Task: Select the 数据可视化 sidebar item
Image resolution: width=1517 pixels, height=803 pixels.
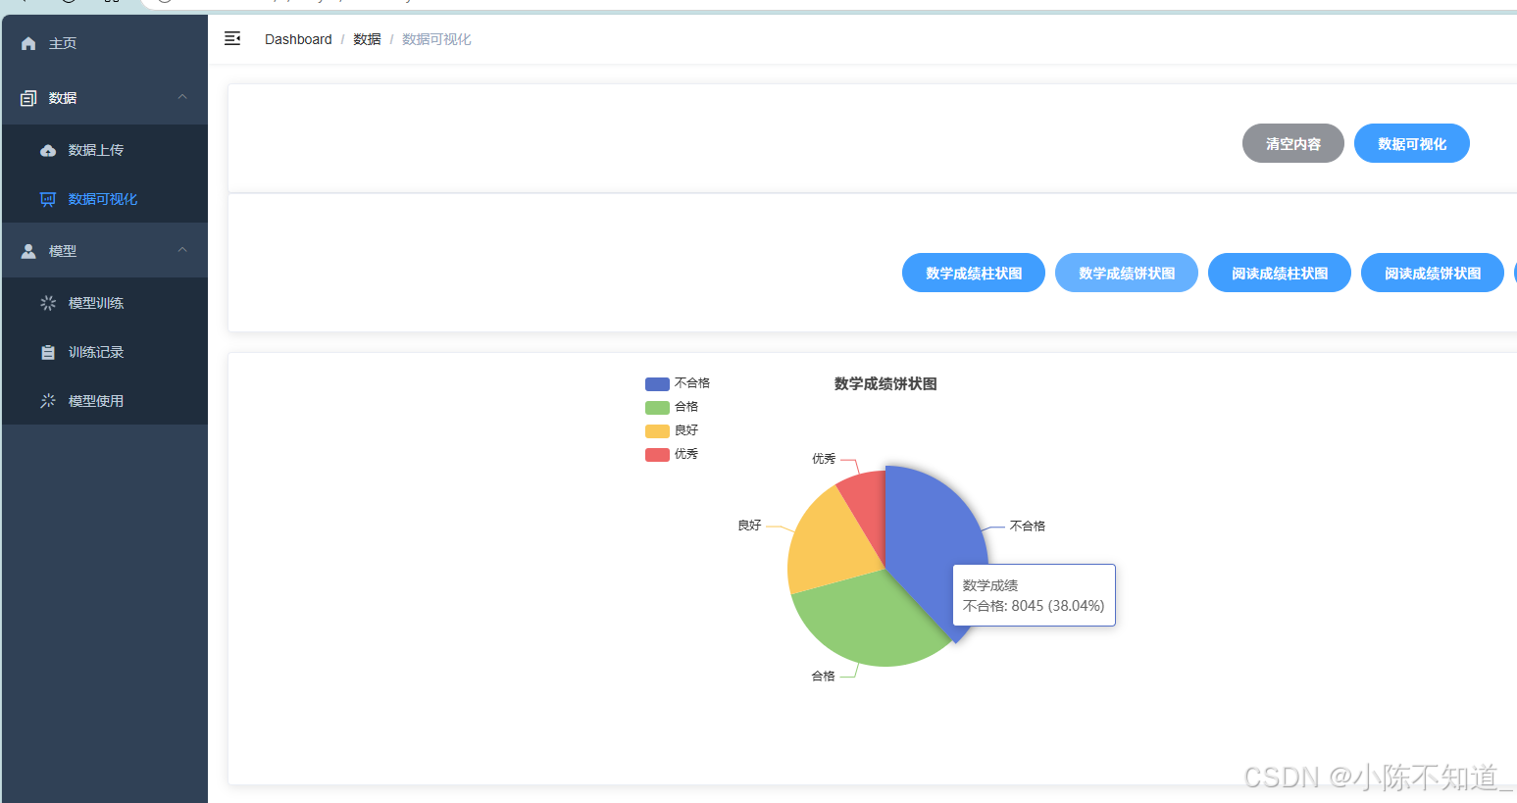Action: (105, 199)
